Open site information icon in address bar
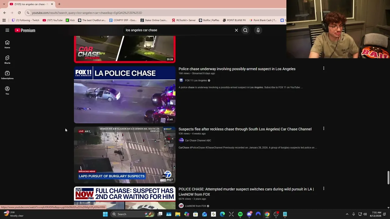Viewport: 390px width, 219px height. (28, 13)
